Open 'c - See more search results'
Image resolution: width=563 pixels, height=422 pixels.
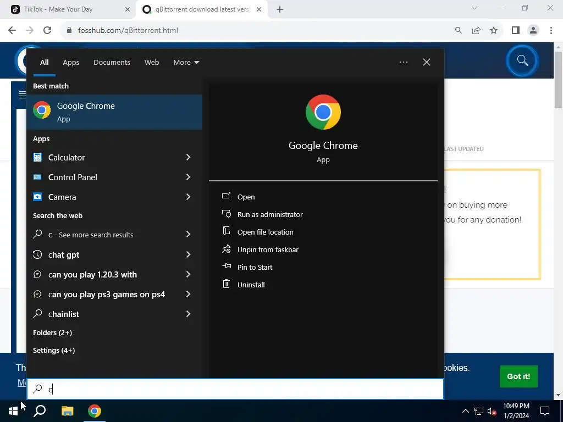pyautogui.click(x=91, y=235)
